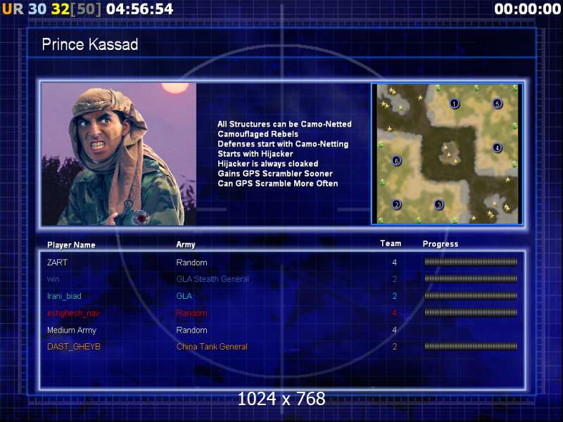Click Medium Army's Random army entry
The width and height of the screenshot is (563, 422).
pos(191,330)
